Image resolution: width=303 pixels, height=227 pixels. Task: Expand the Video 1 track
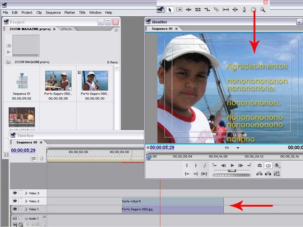tap(26, 209)
